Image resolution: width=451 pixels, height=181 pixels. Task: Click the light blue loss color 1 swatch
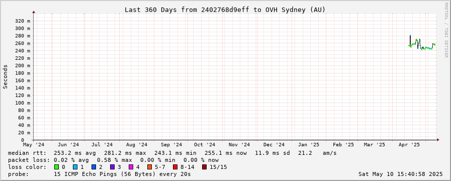pos(75,167)
